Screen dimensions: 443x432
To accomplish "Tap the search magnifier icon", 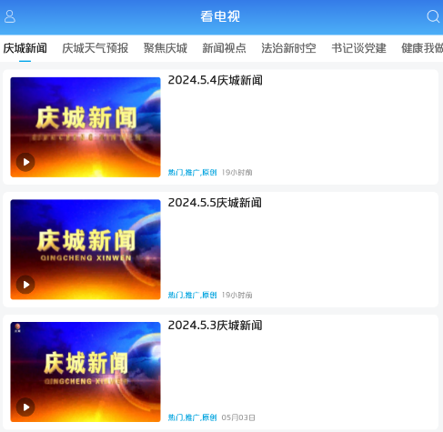I will coord(433,16).
